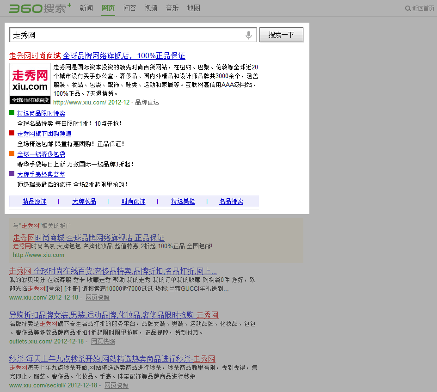Open 网页快照 for the www.xiu.com/seckill/ result

117,385
